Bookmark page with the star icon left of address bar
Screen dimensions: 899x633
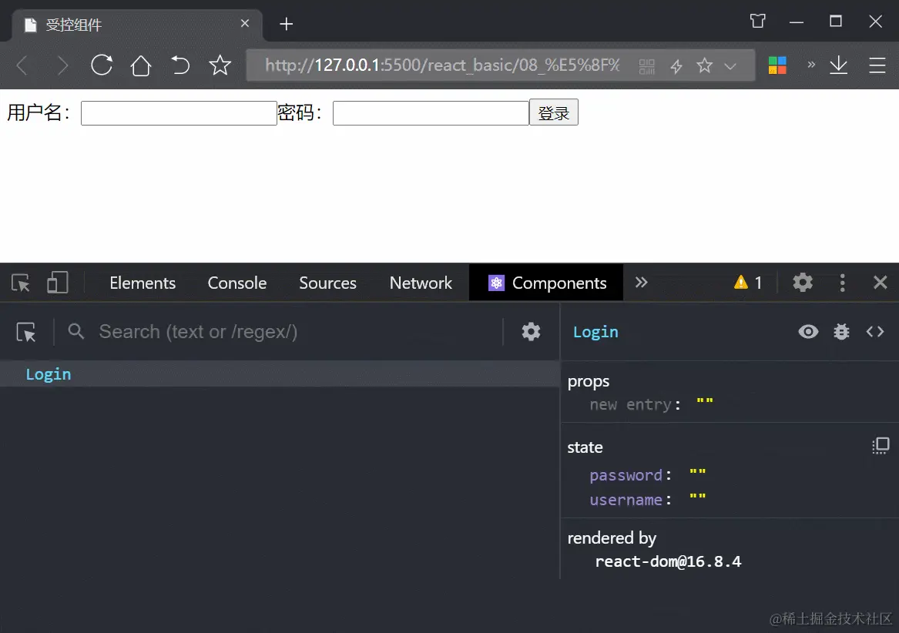point(220,65)
